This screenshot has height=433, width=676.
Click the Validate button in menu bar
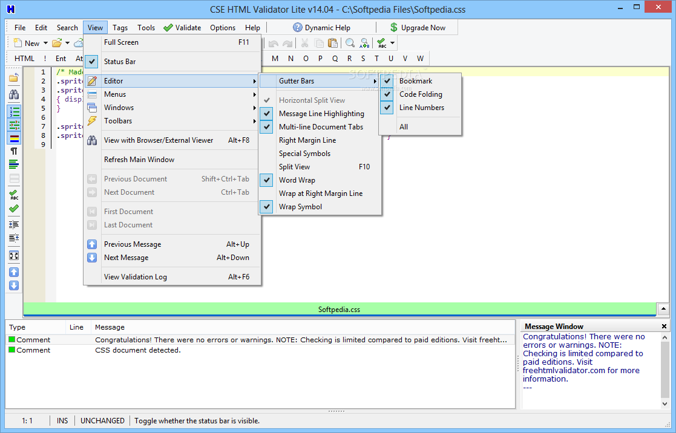click(182, 28)
